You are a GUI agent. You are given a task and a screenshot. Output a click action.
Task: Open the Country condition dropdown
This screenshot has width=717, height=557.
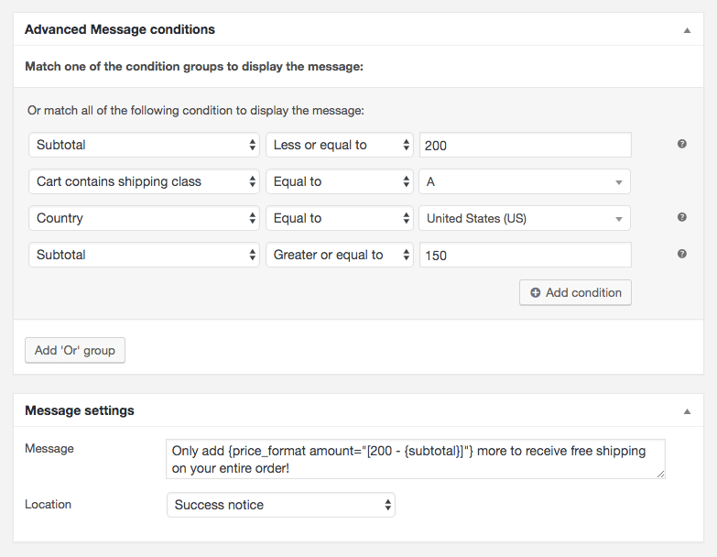click(144, 218)
